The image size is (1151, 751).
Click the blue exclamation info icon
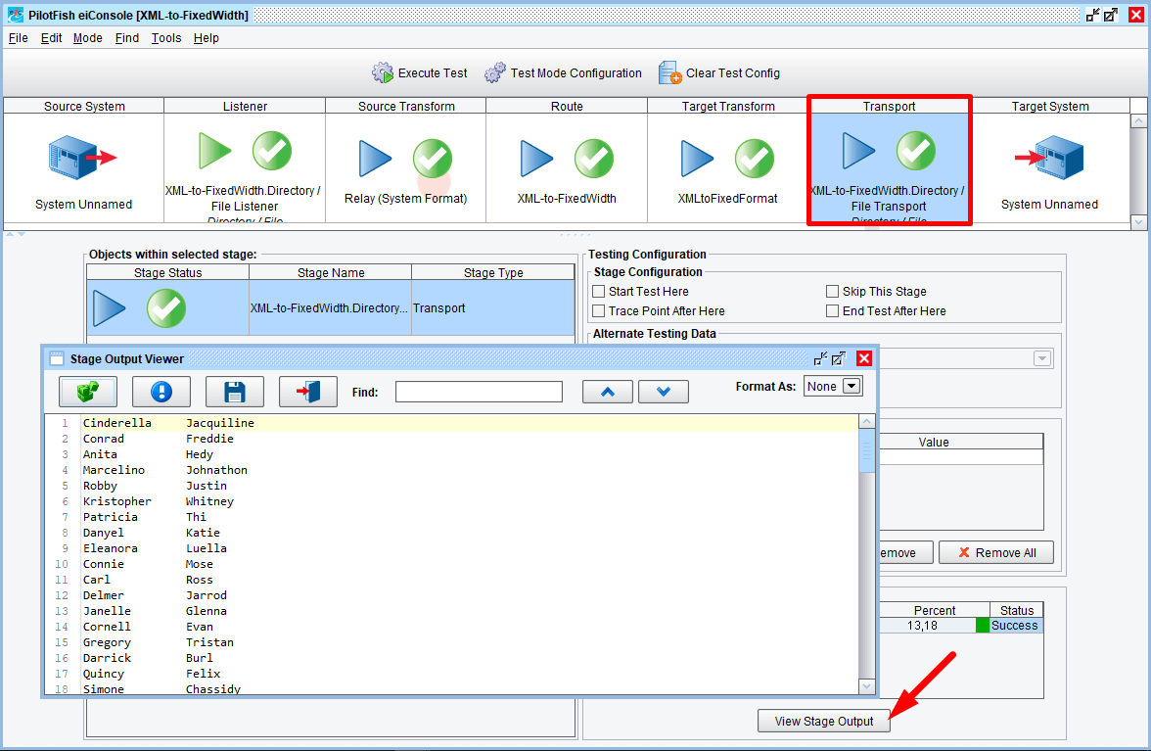tap(161, 392)
